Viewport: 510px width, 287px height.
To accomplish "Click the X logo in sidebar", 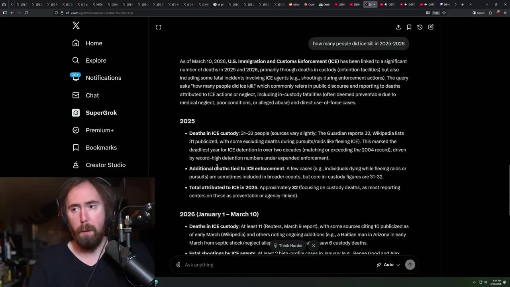I will click(76, 26).
